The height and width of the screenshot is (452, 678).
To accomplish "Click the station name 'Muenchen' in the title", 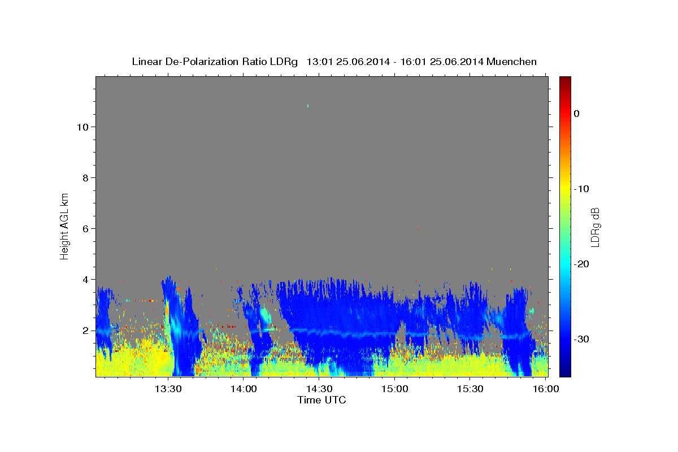I will click(x=512, y=62).
